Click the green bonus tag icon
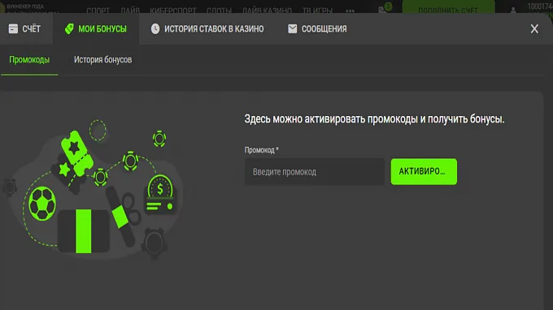Viewport: 553px width, 310px height. click(x=69, y=29)
